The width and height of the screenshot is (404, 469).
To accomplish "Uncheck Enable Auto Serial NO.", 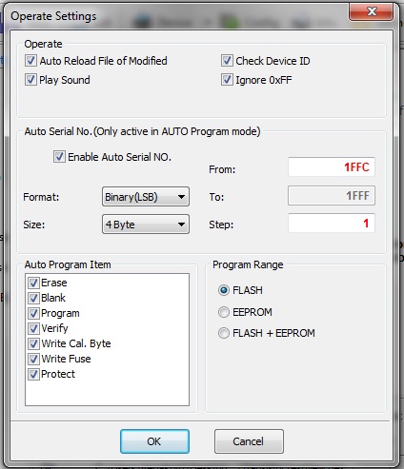I will (59, 157).
